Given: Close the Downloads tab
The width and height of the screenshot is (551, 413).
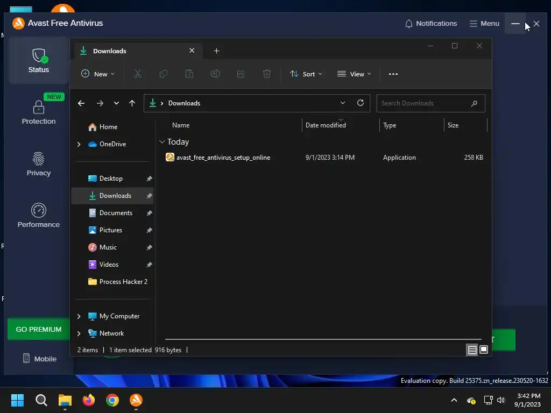Looking at the screenshot, I should 192,51.
